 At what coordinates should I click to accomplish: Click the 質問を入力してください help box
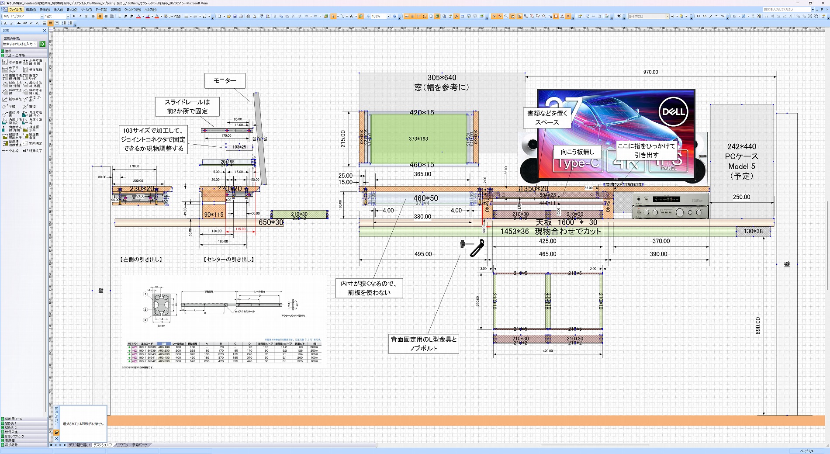(x=786, y=9)
